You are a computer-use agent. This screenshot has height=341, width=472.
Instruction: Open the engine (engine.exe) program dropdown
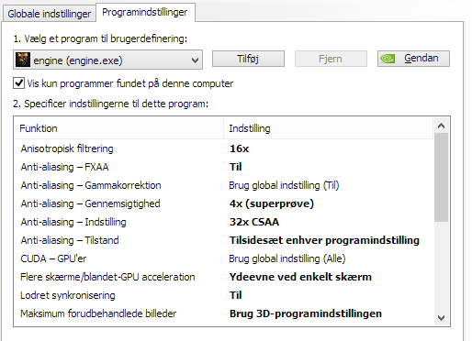point(107,60)
